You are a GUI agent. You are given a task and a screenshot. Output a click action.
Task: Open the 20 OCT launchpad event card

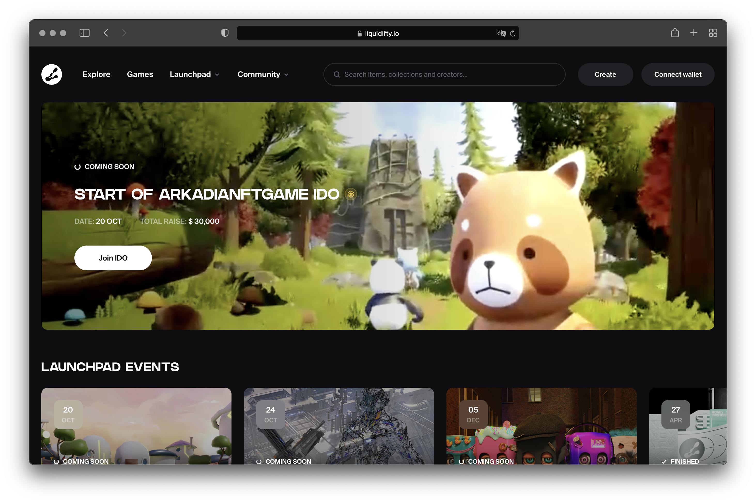click(x=136, y=426)
